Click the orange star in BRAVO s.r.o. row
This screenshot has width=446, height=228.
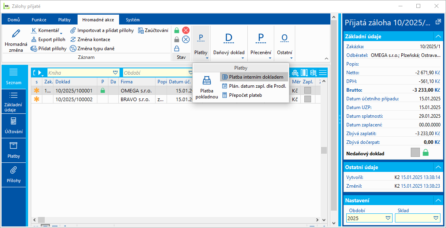click(36, 99)
